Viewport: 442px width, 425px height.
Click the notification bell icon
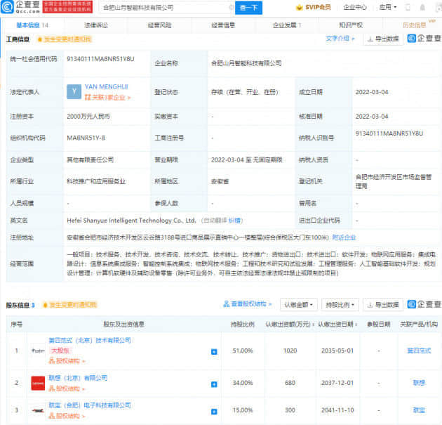click(x=422, y=7)
